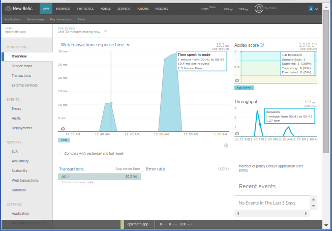Viewport: 332px width, 231px height.
Task: Switch to the MOBILE tab
Action: [105, 9]
